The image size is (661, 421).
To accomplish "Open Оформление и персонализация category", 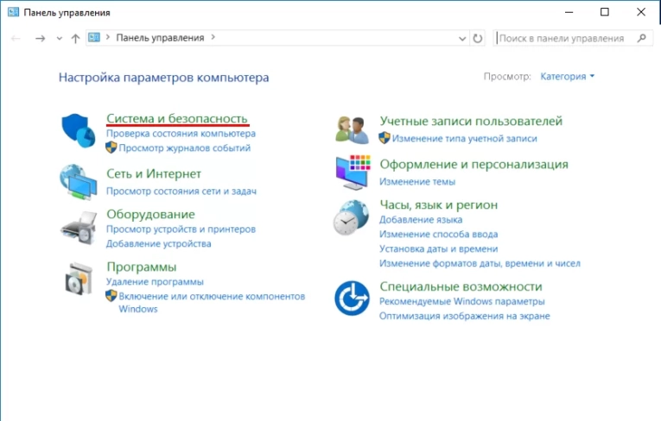I will click(474, 164).
